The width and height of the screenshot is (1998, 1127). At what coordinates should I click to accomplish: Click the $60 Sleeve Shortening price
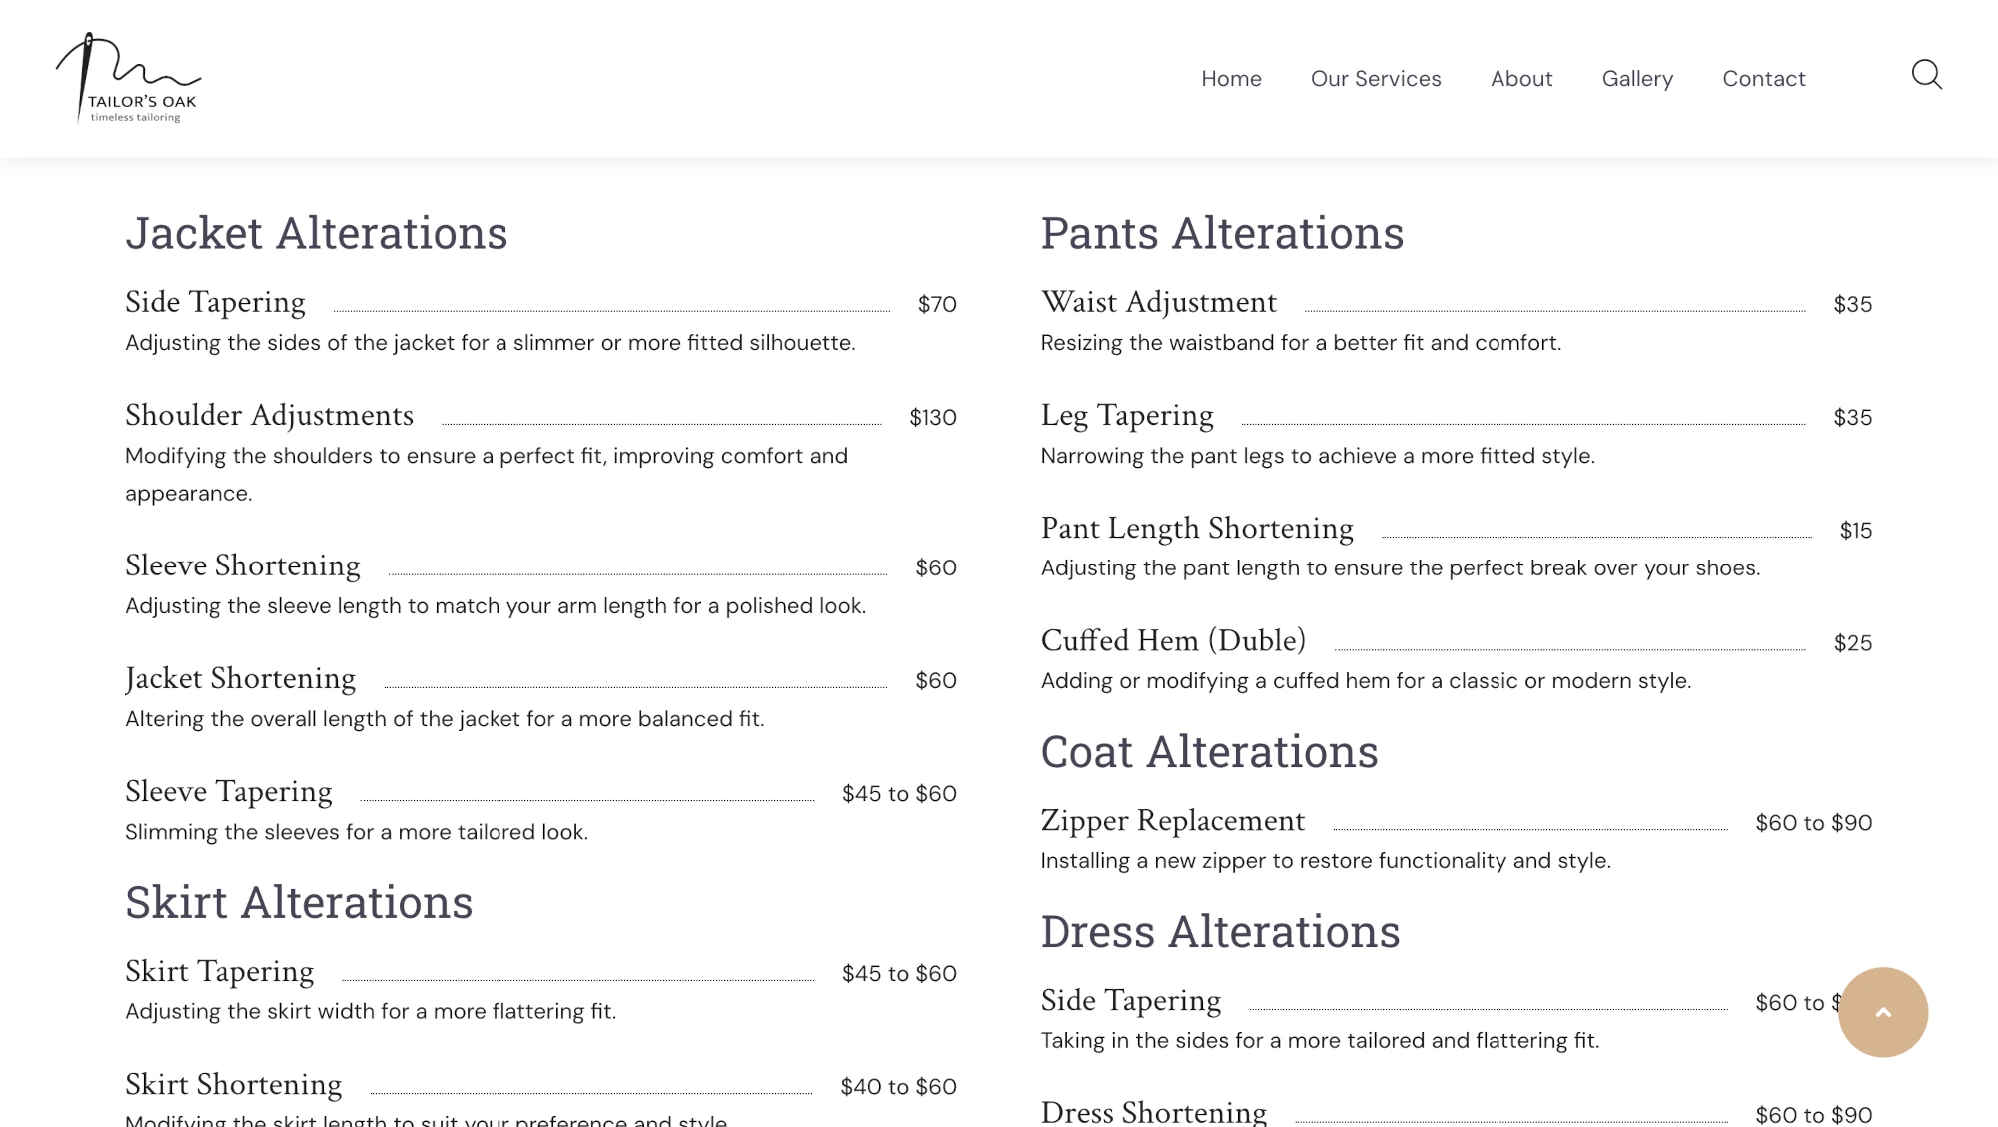click(936, 567)
